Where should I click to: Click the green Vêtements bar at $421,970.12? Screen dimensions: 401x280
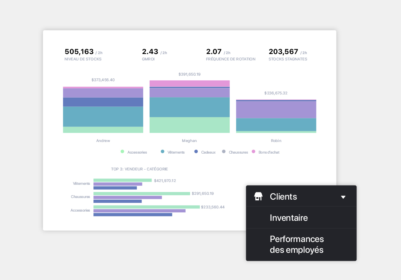coord(122,180)
